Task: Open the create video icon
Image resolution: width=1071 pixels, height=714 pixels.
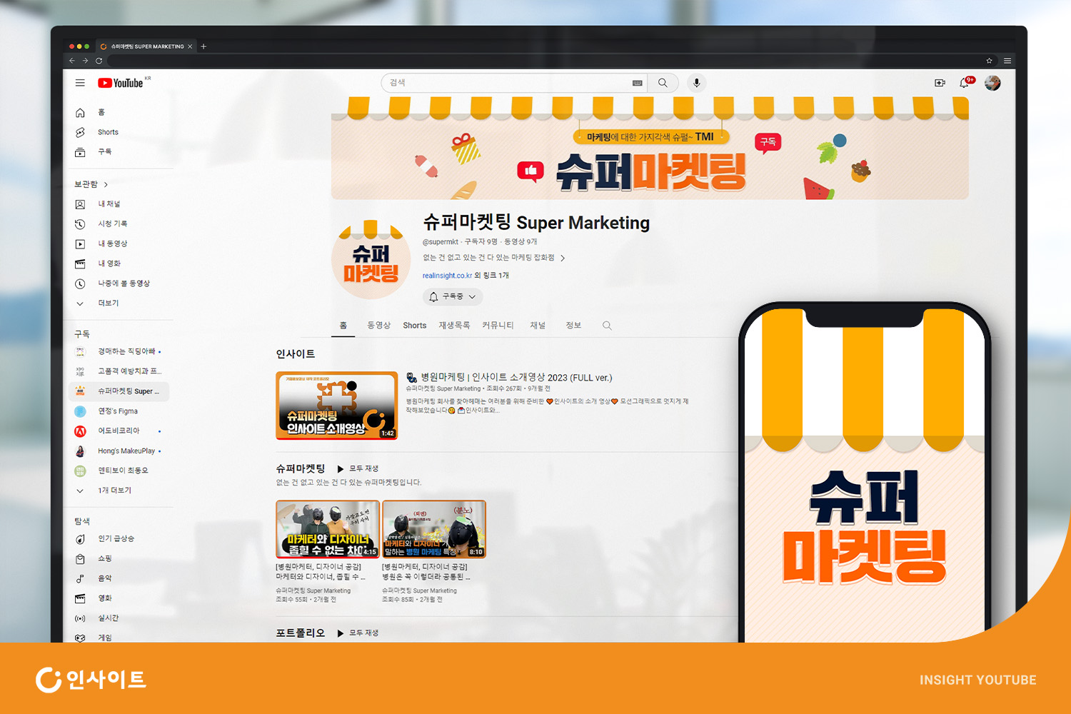Action: (940, 83)
